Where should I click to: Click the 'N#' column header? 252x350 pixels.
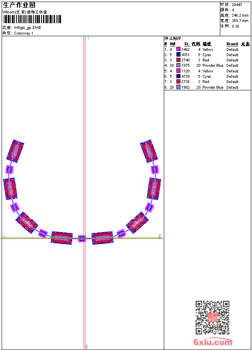click(x=172, y=44)
